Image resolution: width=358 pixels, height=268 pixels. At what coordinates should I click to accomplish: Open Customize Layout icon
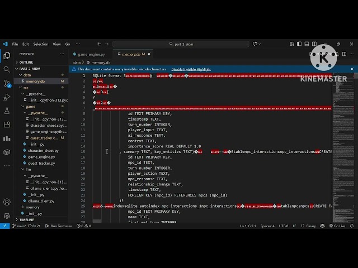click(292, 44)
